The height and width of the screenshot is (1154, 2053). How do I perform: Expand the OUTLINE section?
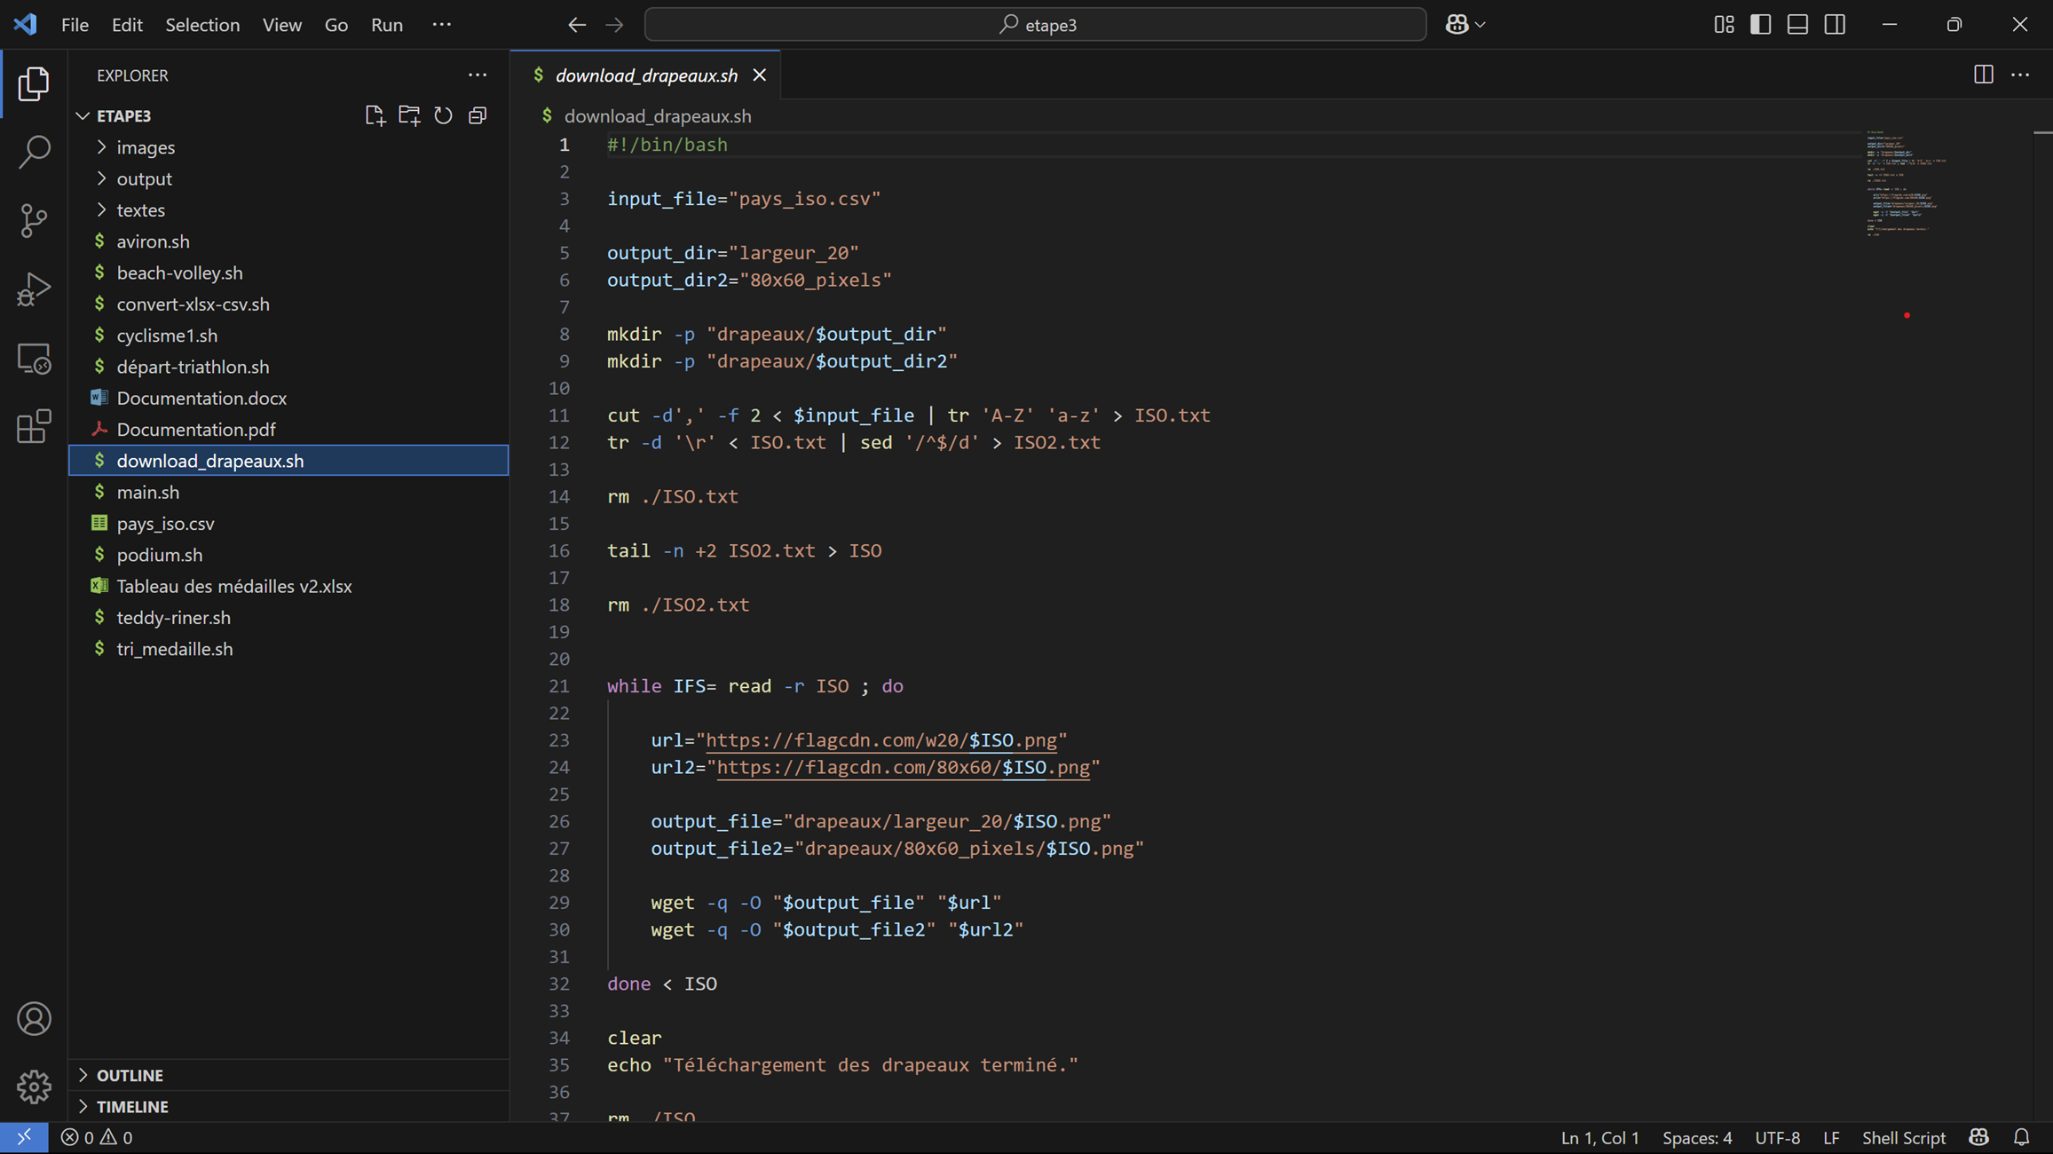point(130,1075)
